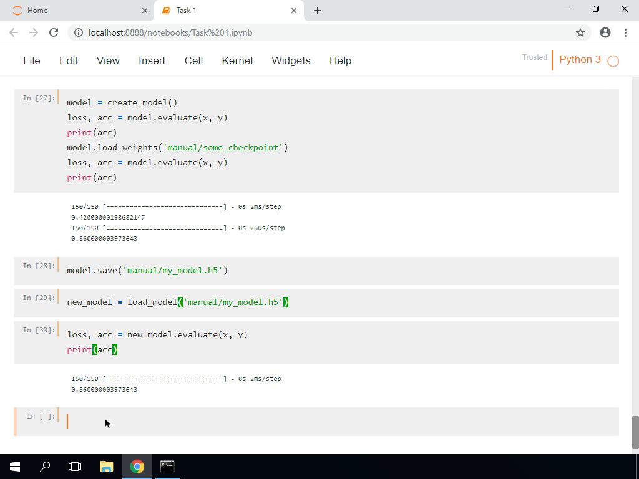Click the In [28] prompt label
This screenshot has height=479, width=639.
click(x=39, y=266)
